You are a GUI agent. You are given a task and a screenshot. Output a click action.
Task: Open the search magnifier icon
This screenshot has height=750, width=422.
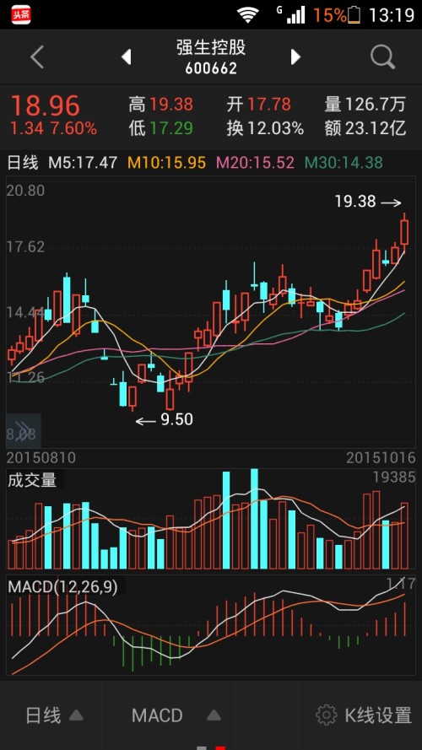(x=383, y=57)
